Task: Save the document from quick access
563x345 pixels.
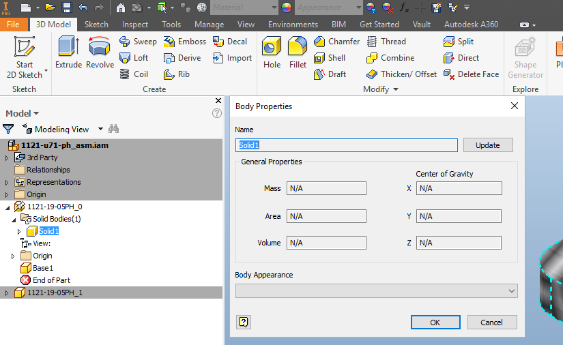Action: pos(67,7)
